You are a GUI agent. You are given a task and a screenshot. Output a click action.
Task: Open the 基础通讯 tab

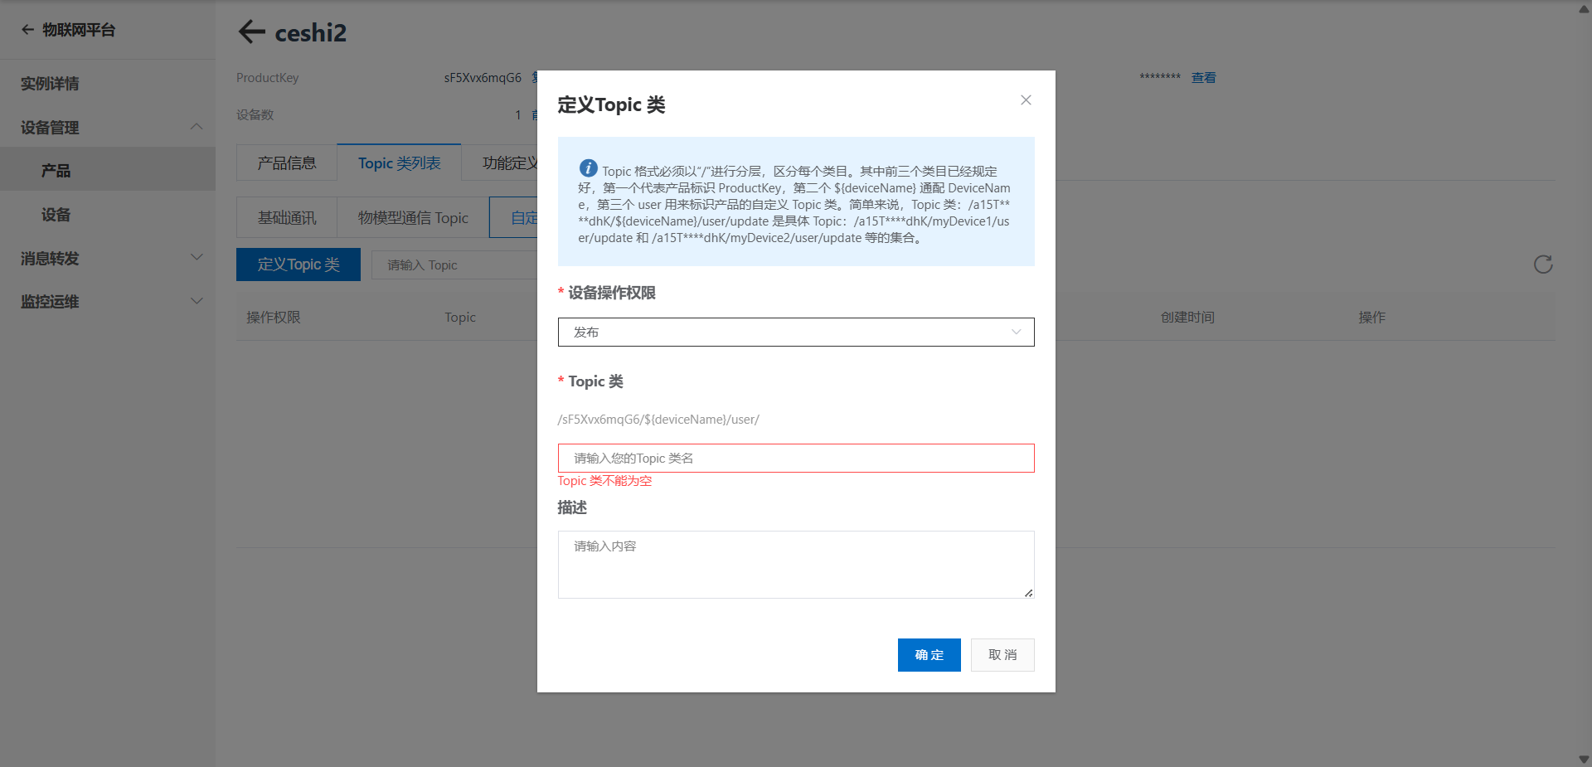click(287, 217)
